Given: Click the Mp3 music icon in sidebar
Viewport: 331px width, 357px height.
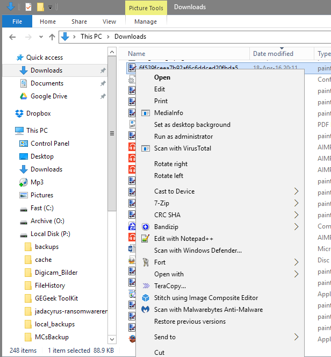Looking at the screenshot, I should tap(24, 182).
